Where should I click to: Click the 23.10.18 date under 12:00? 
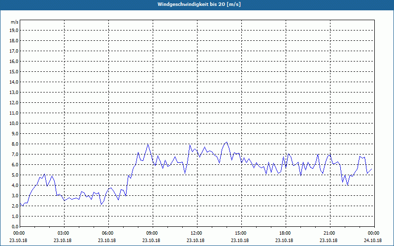pyautogui.click(x=196, y=240)
